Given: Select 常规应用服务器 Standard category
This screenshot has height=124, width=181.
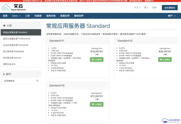Looking at the screenshot, I should click(21, 32).
